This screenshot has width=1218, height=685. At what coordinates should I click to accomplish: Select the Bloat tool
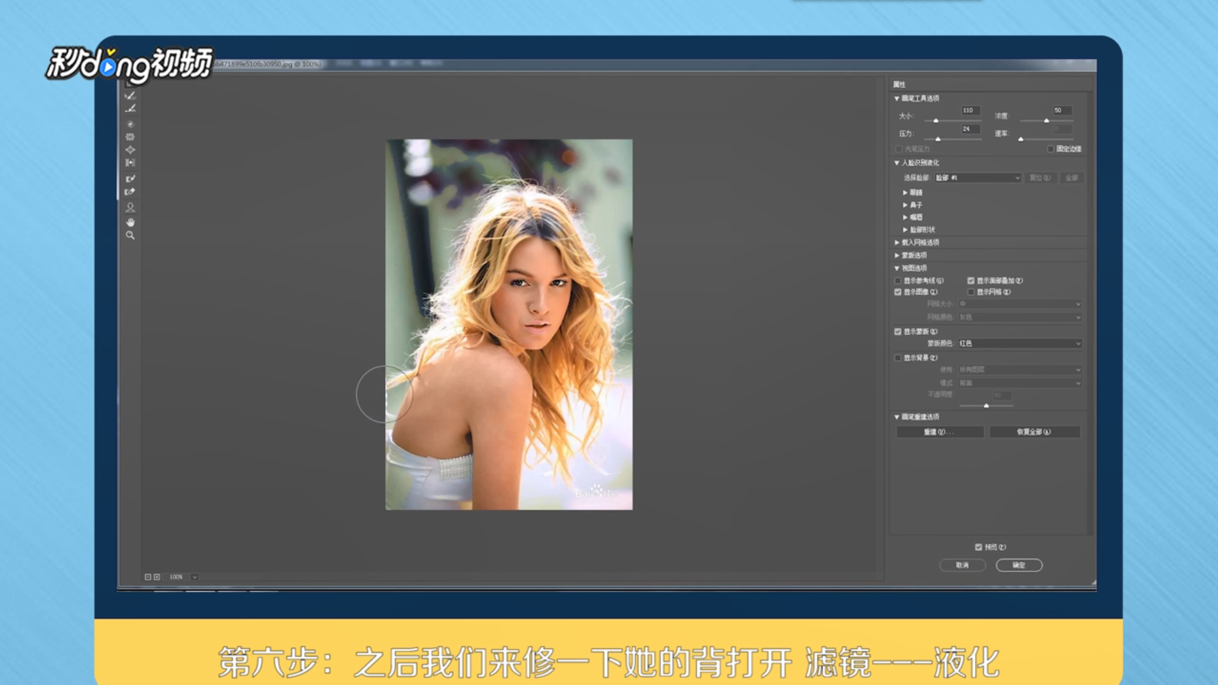pos(130,150)
